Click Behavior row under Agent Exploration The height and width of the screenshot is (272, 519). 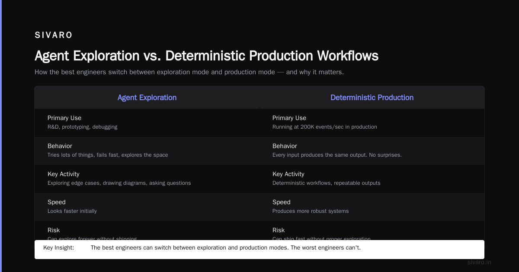[x=147, y=151]
